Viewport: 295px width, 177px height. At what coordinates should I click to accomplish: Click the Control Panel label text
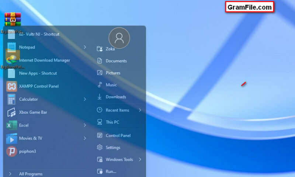(118, 135)
